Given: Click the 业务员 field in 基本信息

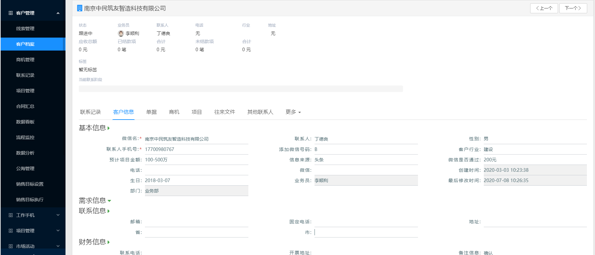Looking at the screenshot, I should [366, 180].
